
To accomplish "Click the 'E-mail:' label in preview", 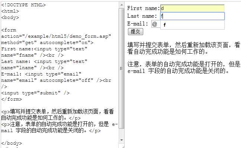I will pyautogui.click(x=138, y=24).
